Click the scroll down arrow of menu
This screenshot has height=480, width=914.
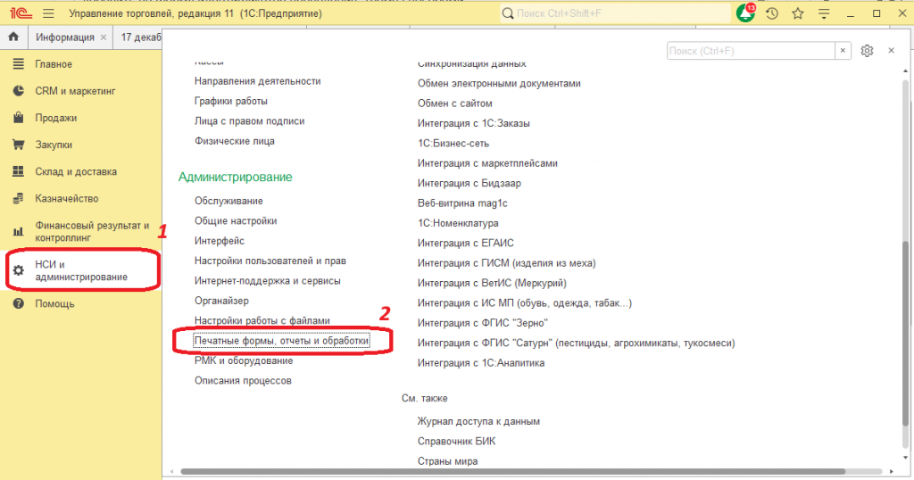click(905, 459)
